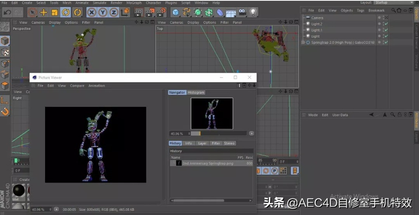Expand the Springtrap 2.0 object tree
The height and width of the screenshot is (215, 419).
click(303, 42)
